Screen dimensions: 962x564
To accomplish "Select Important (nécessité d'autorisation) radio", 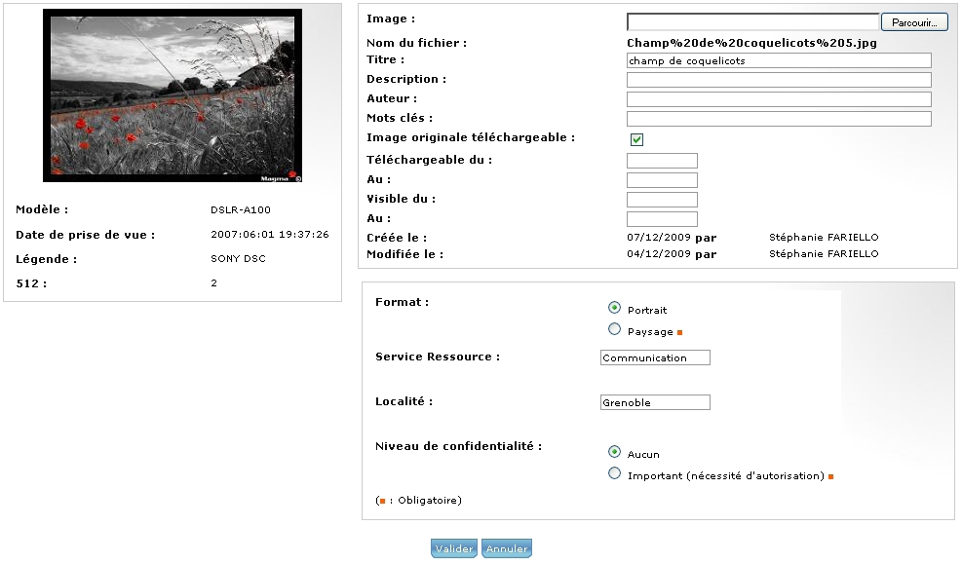I will click(x=614, y=473).
